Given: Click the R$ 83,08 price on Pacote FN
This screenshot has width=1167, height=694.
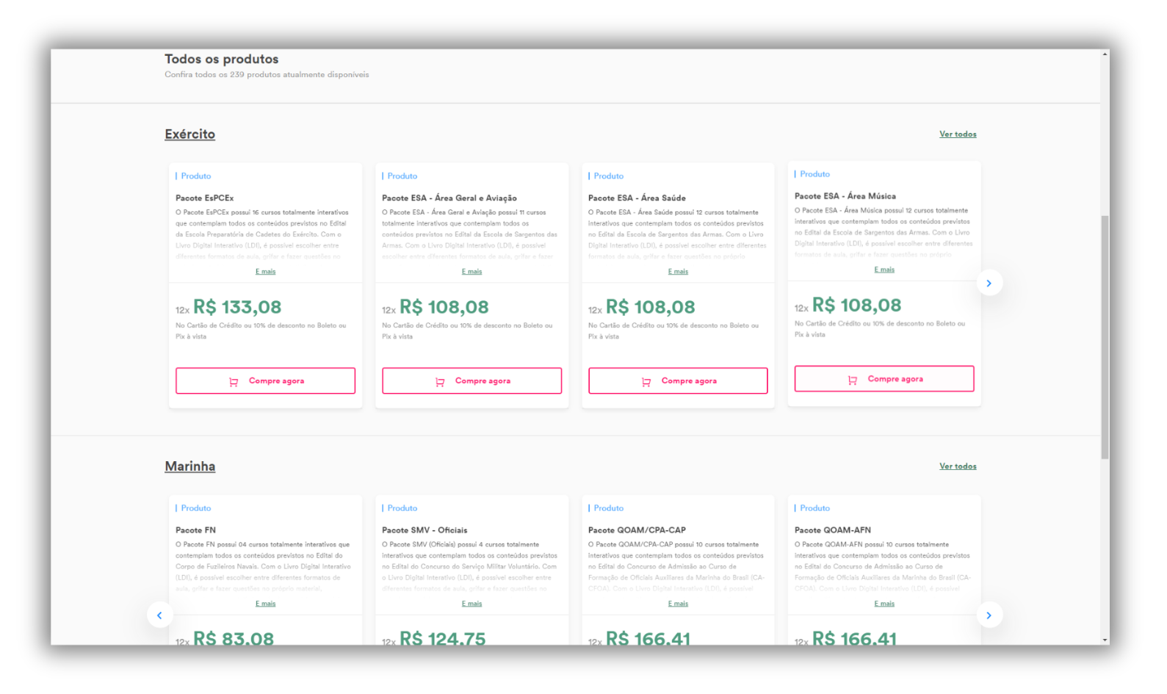Looking at the screenshot, I should point(234,637).
